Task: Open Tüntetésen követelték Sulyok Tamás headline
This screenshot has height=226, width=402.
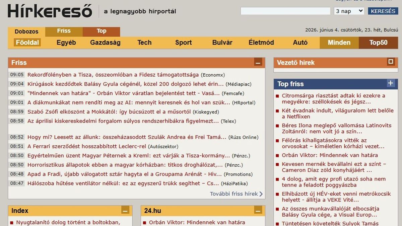Action: click(330, 223)
